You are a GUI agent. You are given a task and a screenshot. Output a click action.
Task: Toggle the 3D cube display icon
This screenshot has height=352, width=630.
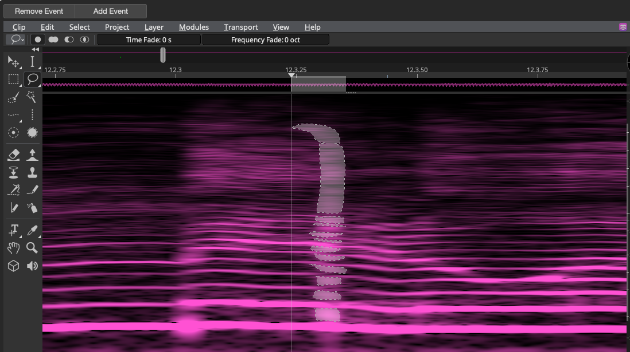[13, 266]
